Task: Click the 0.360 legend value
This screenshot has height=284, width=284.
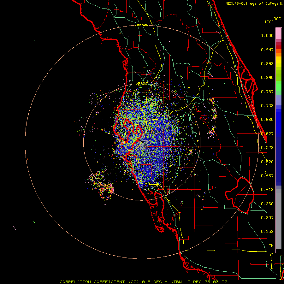Action: coord(267,204)
